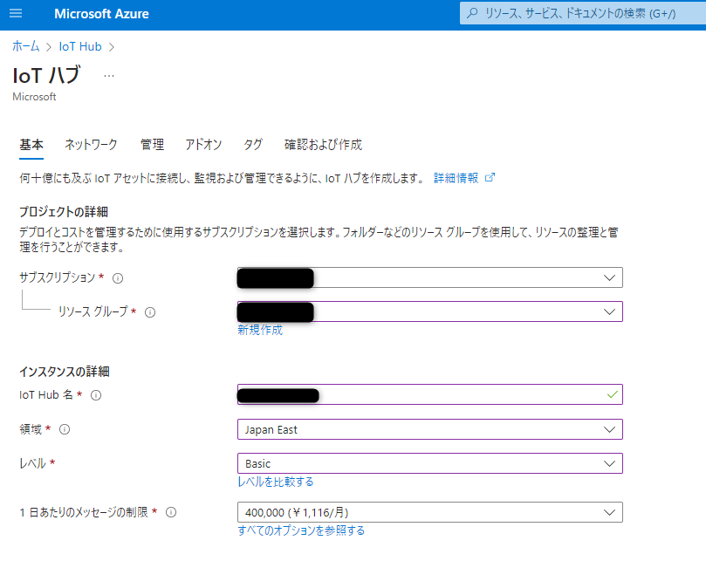This screenshot has height=561, width=706.
Task: Open the 詳細情報 link
Action: tap(456, 178)
